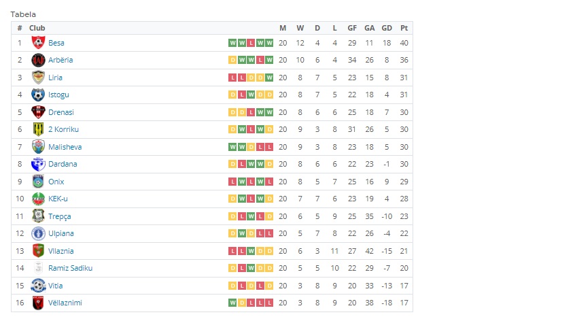This screenshot has height=319, width=575.
Task: Click the Arbëria club logo
Action: [38, 60]
